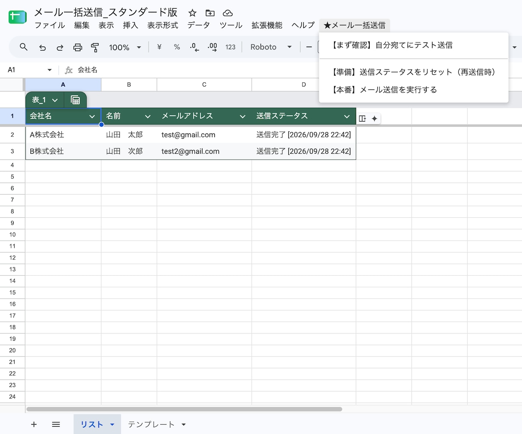Open the ツール menu
522x434 pixels.
tap(231, 25)
